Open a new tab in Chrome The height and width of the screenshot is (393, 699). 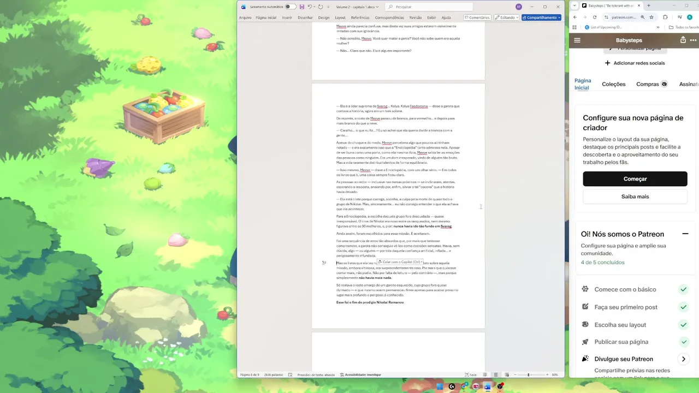point(648,5)
